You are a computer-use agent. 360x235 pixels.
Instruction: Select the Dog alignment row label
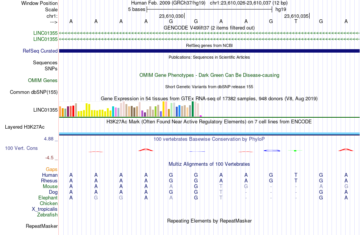coord(53,192)
